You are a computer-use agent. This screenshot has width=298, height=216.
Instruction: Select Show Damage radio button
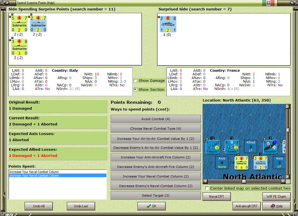point(135,80)
